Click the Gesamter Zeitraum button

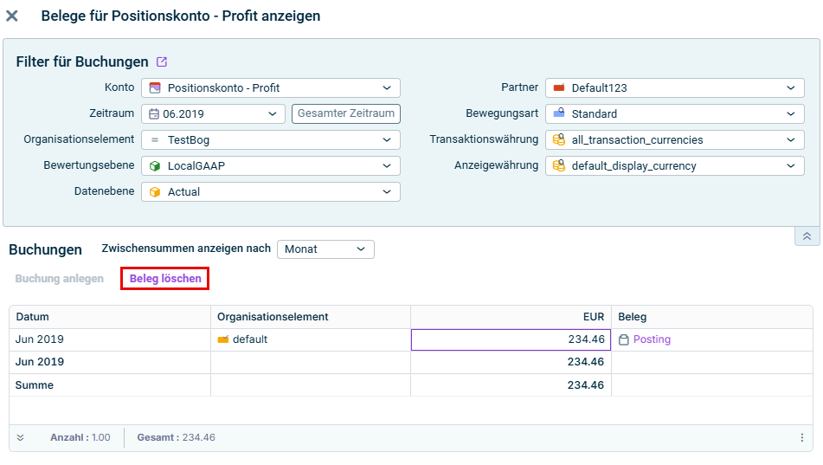[x=346, y=114]
